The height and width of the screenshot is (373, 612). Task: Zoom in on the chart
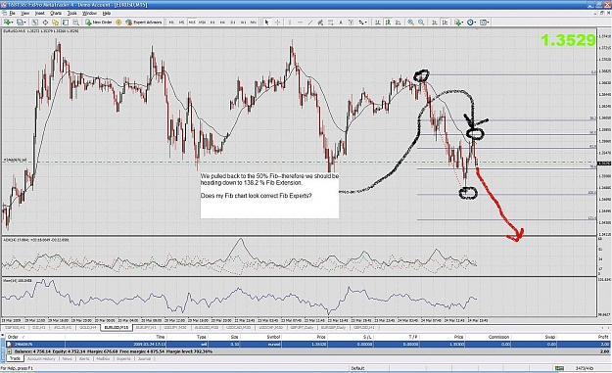410,23
